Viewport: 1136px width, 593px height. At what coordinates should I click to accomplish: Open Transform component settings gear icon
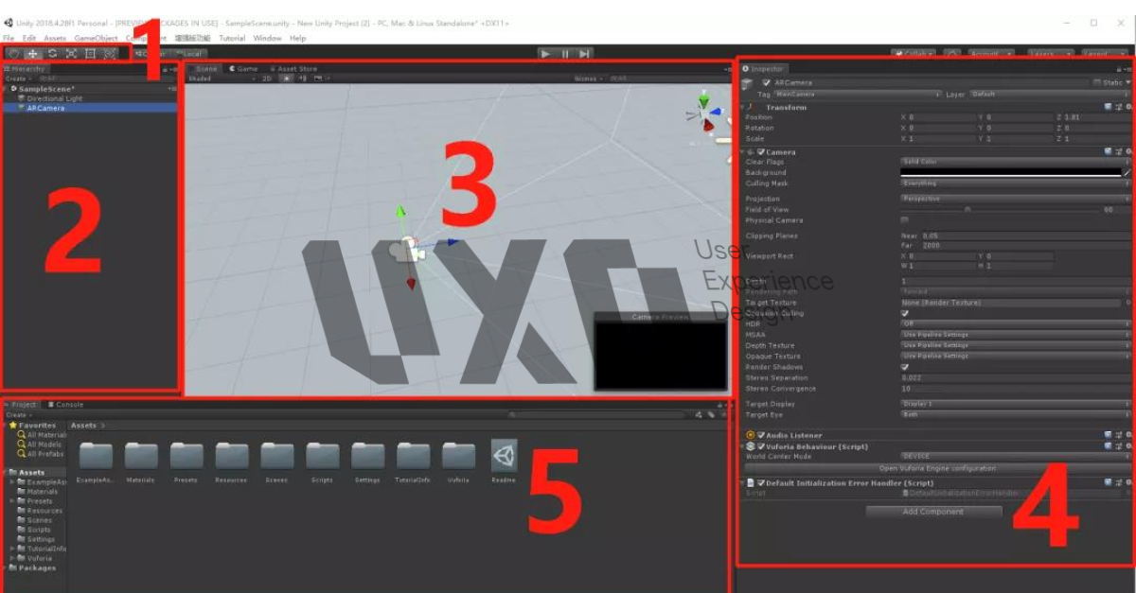1128,108
